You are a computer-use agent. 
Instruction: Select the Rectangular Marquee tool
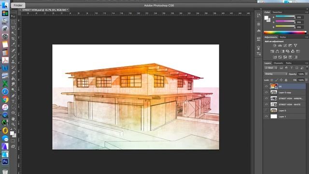pyautogui.click(x=13, y=22)
